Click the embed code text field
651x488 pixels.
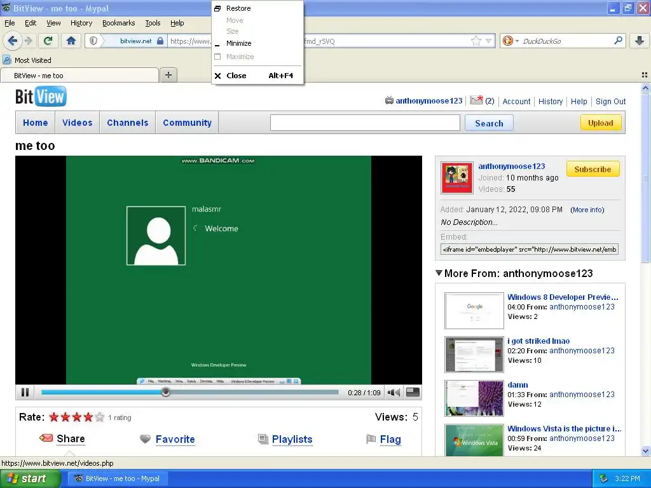point(530,249)
